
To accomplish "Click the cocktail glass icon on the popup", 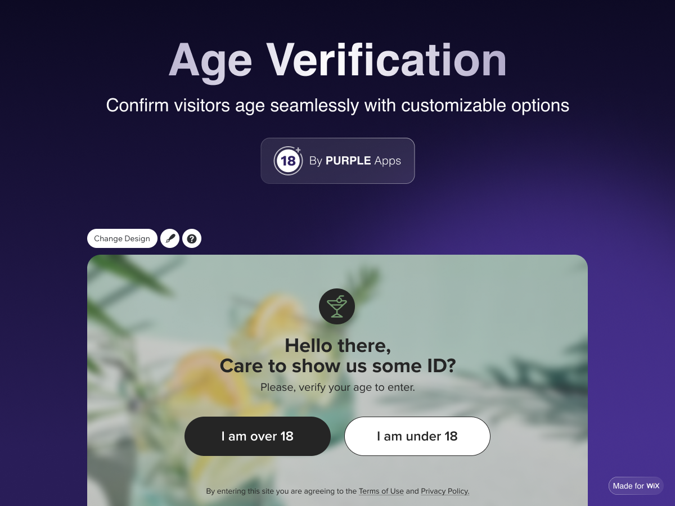I will pyautogui.click(x=337, y=306).
